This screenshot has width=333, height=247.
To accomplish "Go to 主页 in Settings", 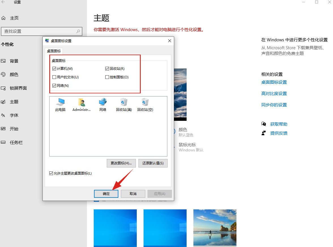I will coord(14,18).
